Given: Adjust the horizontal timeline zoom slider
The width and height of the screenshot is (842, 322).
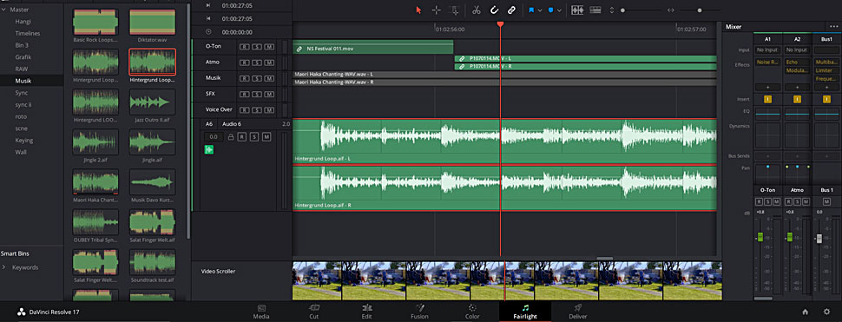Looking at the screenshot, I should pos(701,10).
